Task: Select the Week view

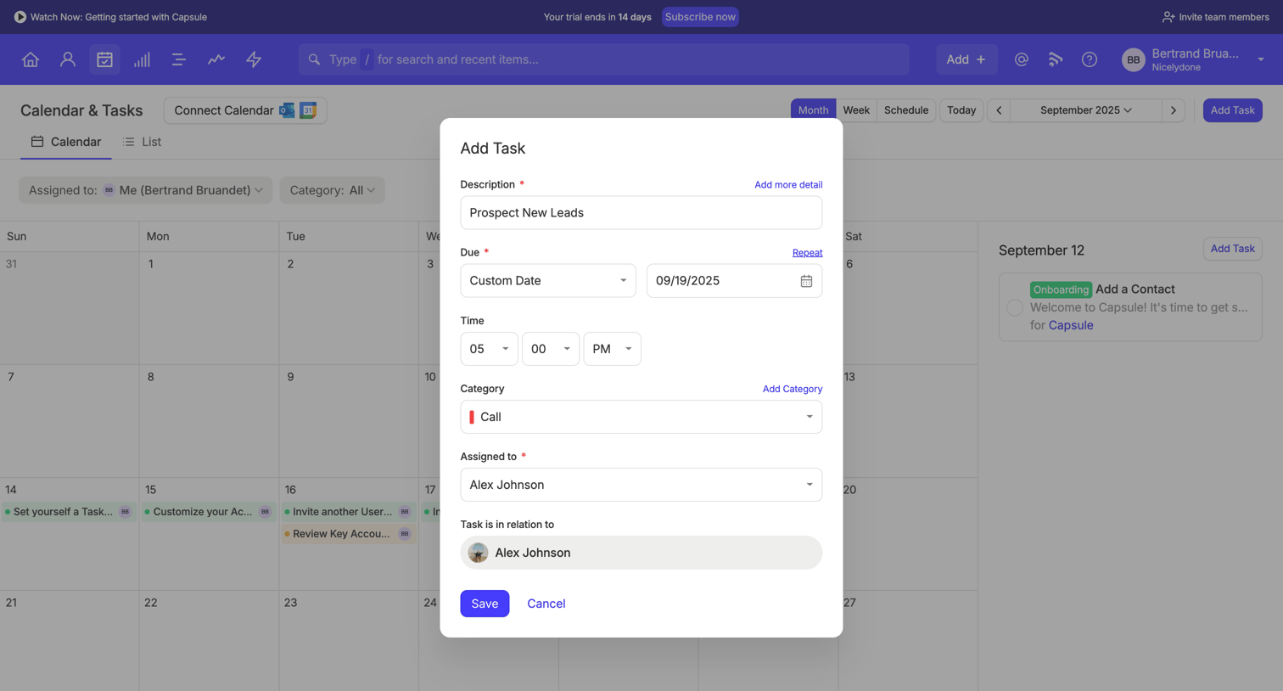Action: point(856,110)
